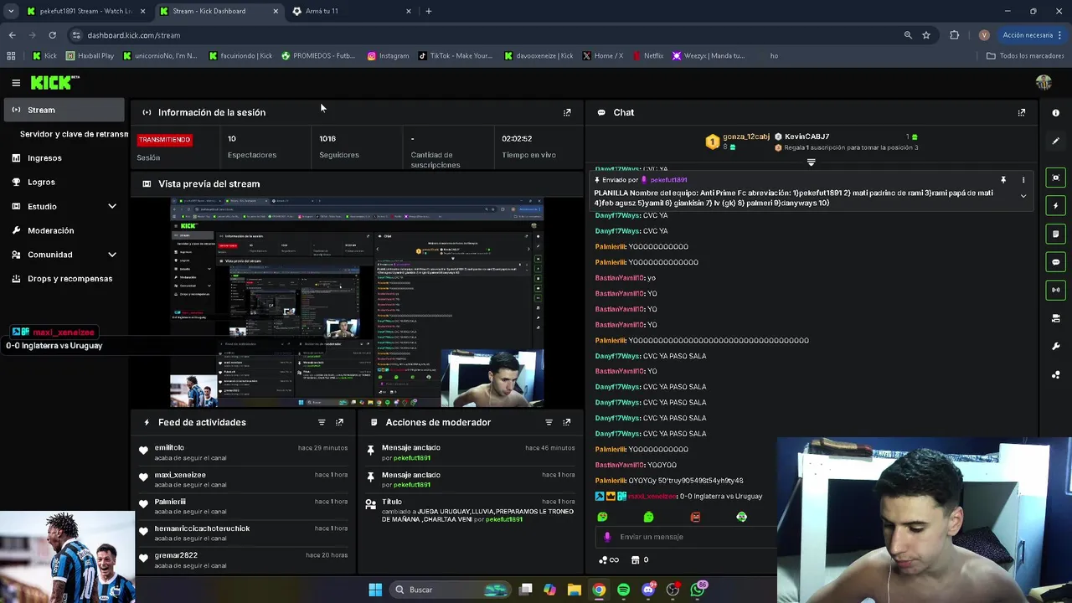Open the user avatar in top-right header

1044,82
